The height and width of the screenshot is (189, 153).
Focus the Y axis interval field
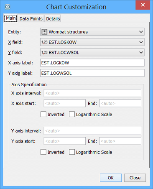[x=92, y=131]
